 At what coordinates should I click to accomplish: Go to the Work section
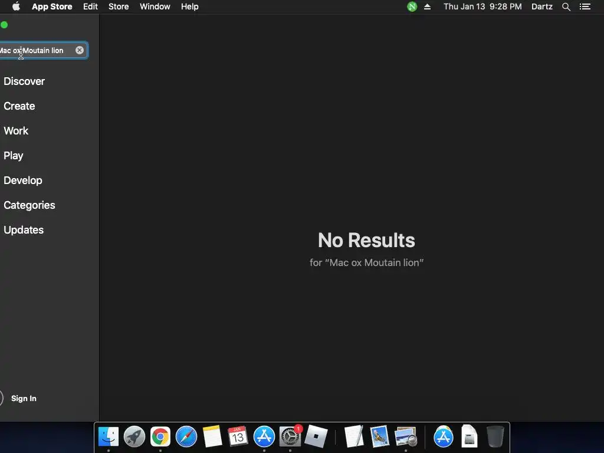coord(16,130)
